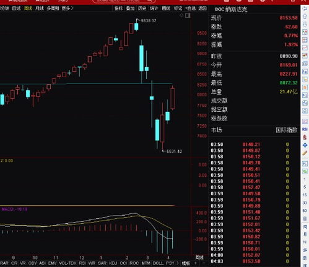Click the red dollar sign icon
Image resolution: width=309 pixels, height=267 pixels.
pos(305,137)
